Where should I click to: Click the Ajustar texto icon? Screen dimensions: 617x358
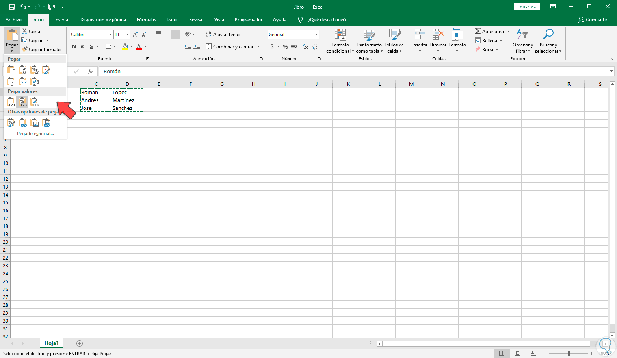pyautogui.click(x=208, y=34)
